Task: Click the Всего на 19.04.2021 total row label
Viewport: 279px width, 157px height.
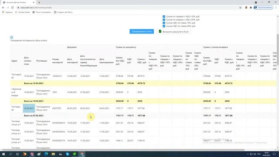Action: pos(34,101)
